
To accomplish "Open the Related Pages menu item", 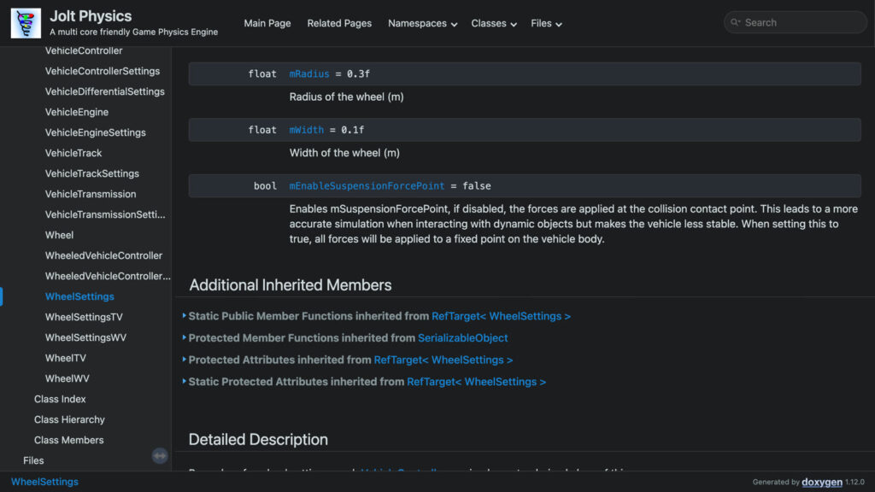I will [339, 23].
